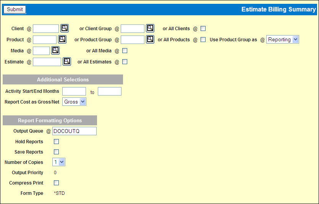Image resolution: width=319 pixels, height=204 pixels.
Task: Click the Output Queue text field
Action: click(x=74, y=131)
